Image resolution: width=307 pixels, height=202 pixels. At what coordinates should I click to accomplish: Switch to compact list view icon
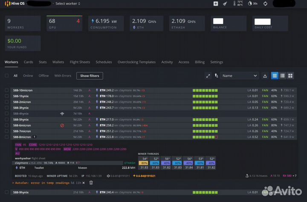pyautogui.click(x=283, y=76)
